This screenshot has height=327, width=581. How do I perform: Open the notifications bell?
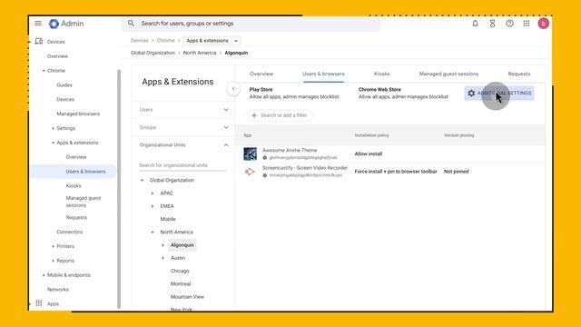click(475, 24)
